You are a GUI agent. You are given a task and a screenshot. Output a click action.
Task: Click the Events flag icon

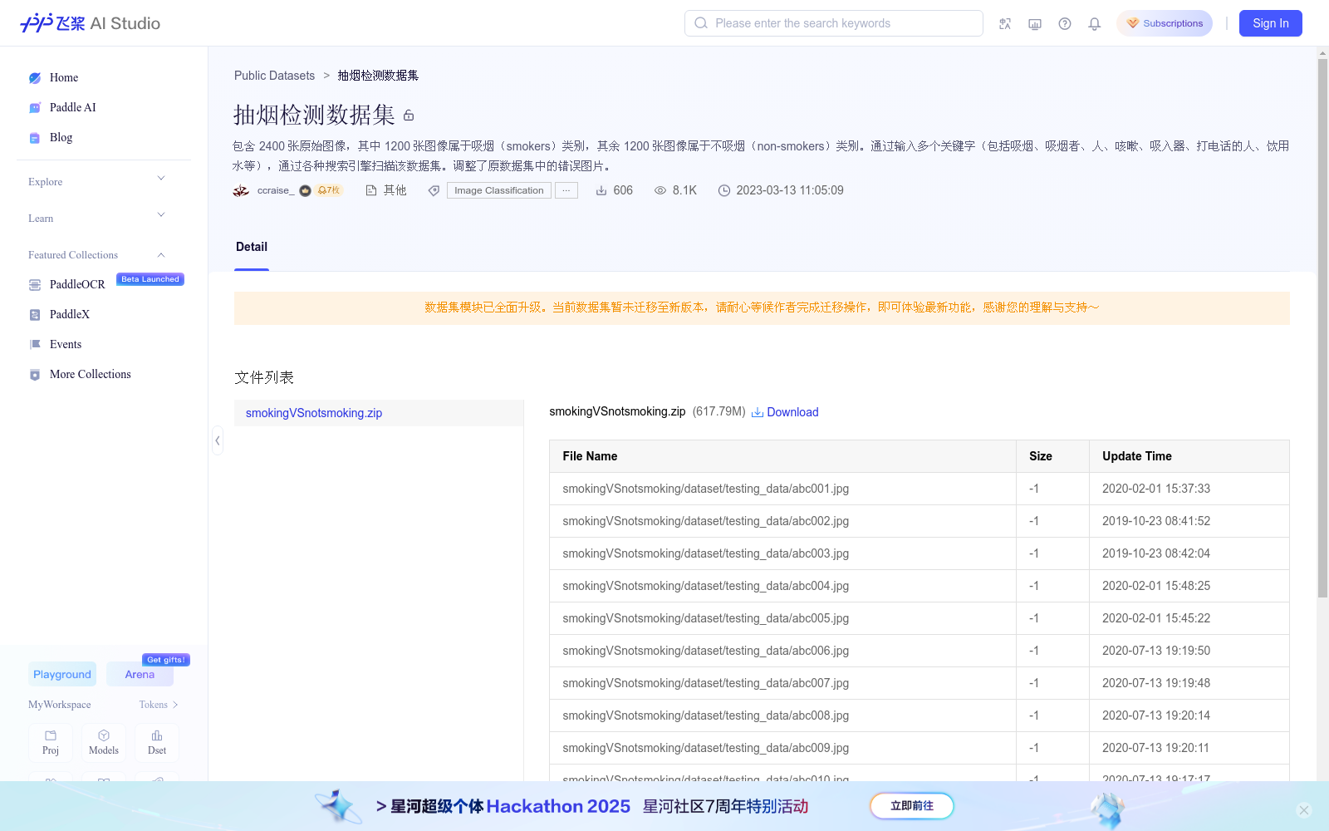tap(35, 345)
